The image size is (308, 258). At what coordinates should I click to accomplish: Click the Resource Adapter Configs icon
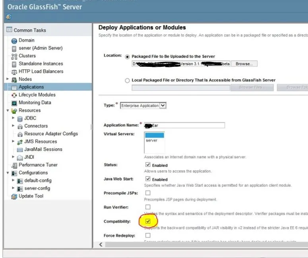(20, 134)
